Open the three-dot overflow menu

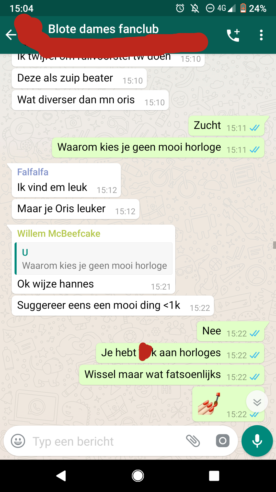tap(261, 35)
